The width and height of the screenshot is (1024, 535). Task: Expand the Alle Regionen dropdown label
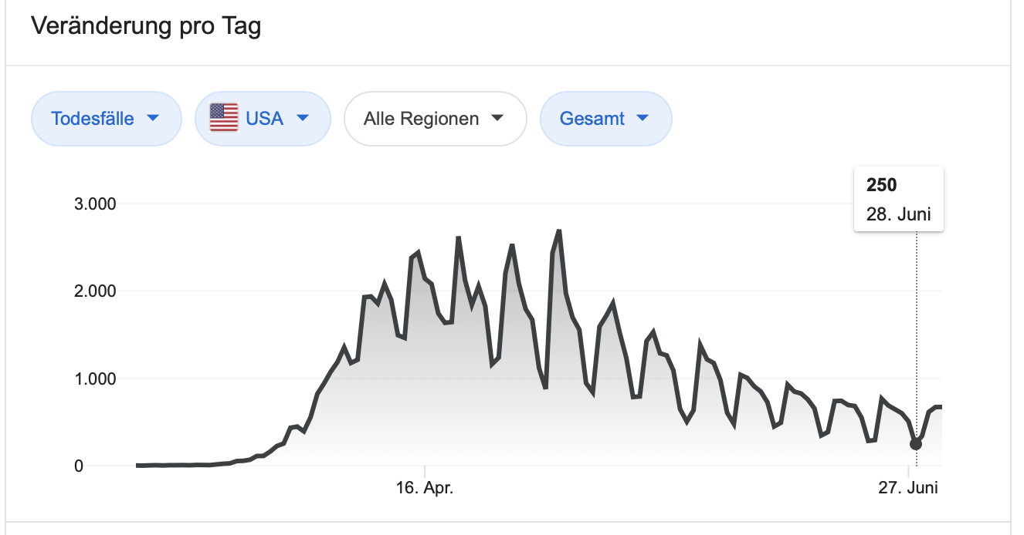tap(421, 119)
